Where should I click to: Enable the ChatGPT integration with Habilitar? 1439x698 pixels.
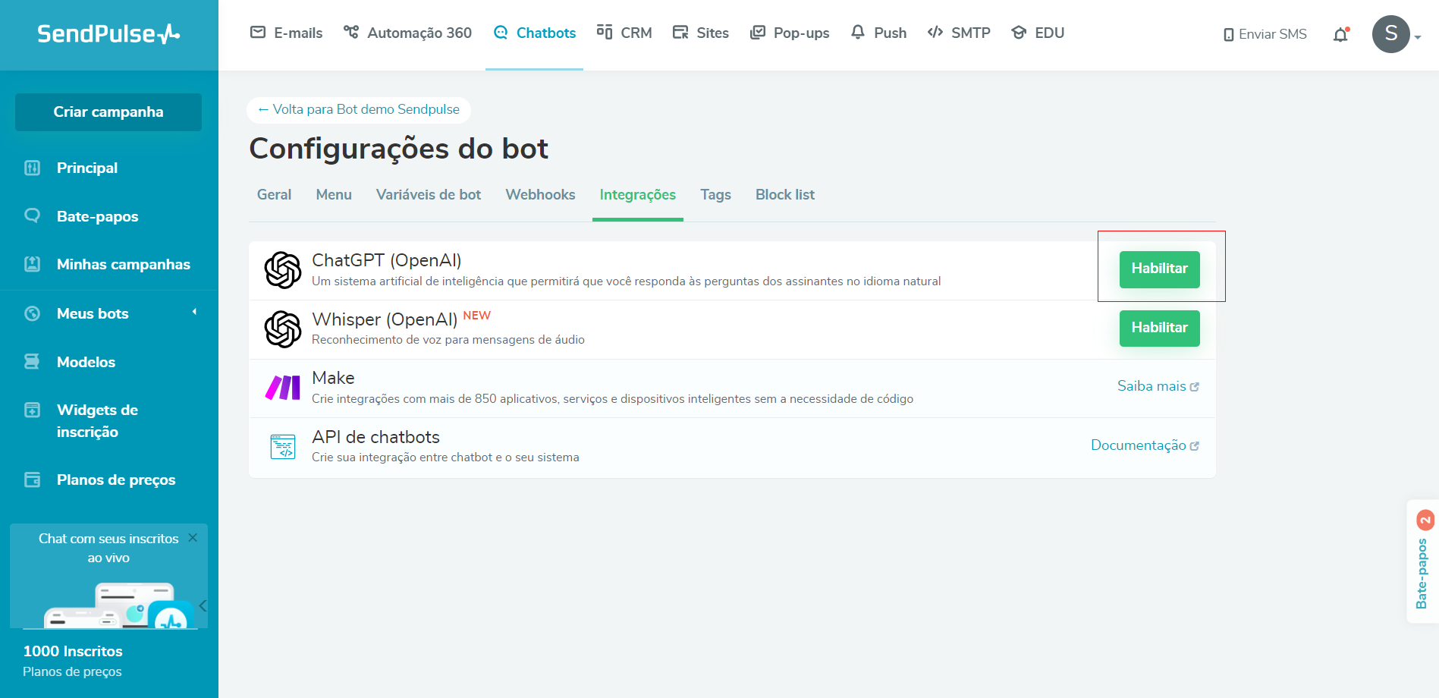point(1159,269)
